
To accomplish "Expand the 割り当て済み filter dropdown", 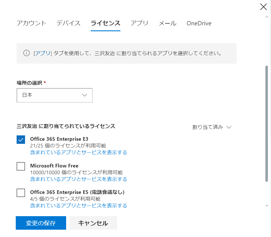I will click(212, 127).
